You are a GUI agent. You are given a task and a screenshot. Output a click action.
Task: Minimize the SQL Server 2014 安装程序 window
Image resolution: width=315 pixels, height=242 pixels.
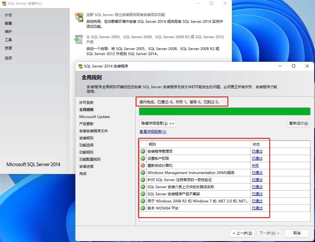click(280, 66)
